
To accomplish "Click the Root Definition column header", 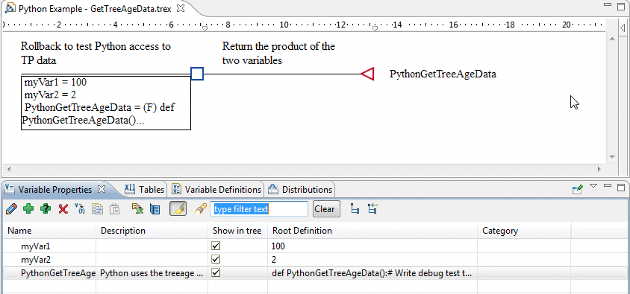I will coord(373,231).
